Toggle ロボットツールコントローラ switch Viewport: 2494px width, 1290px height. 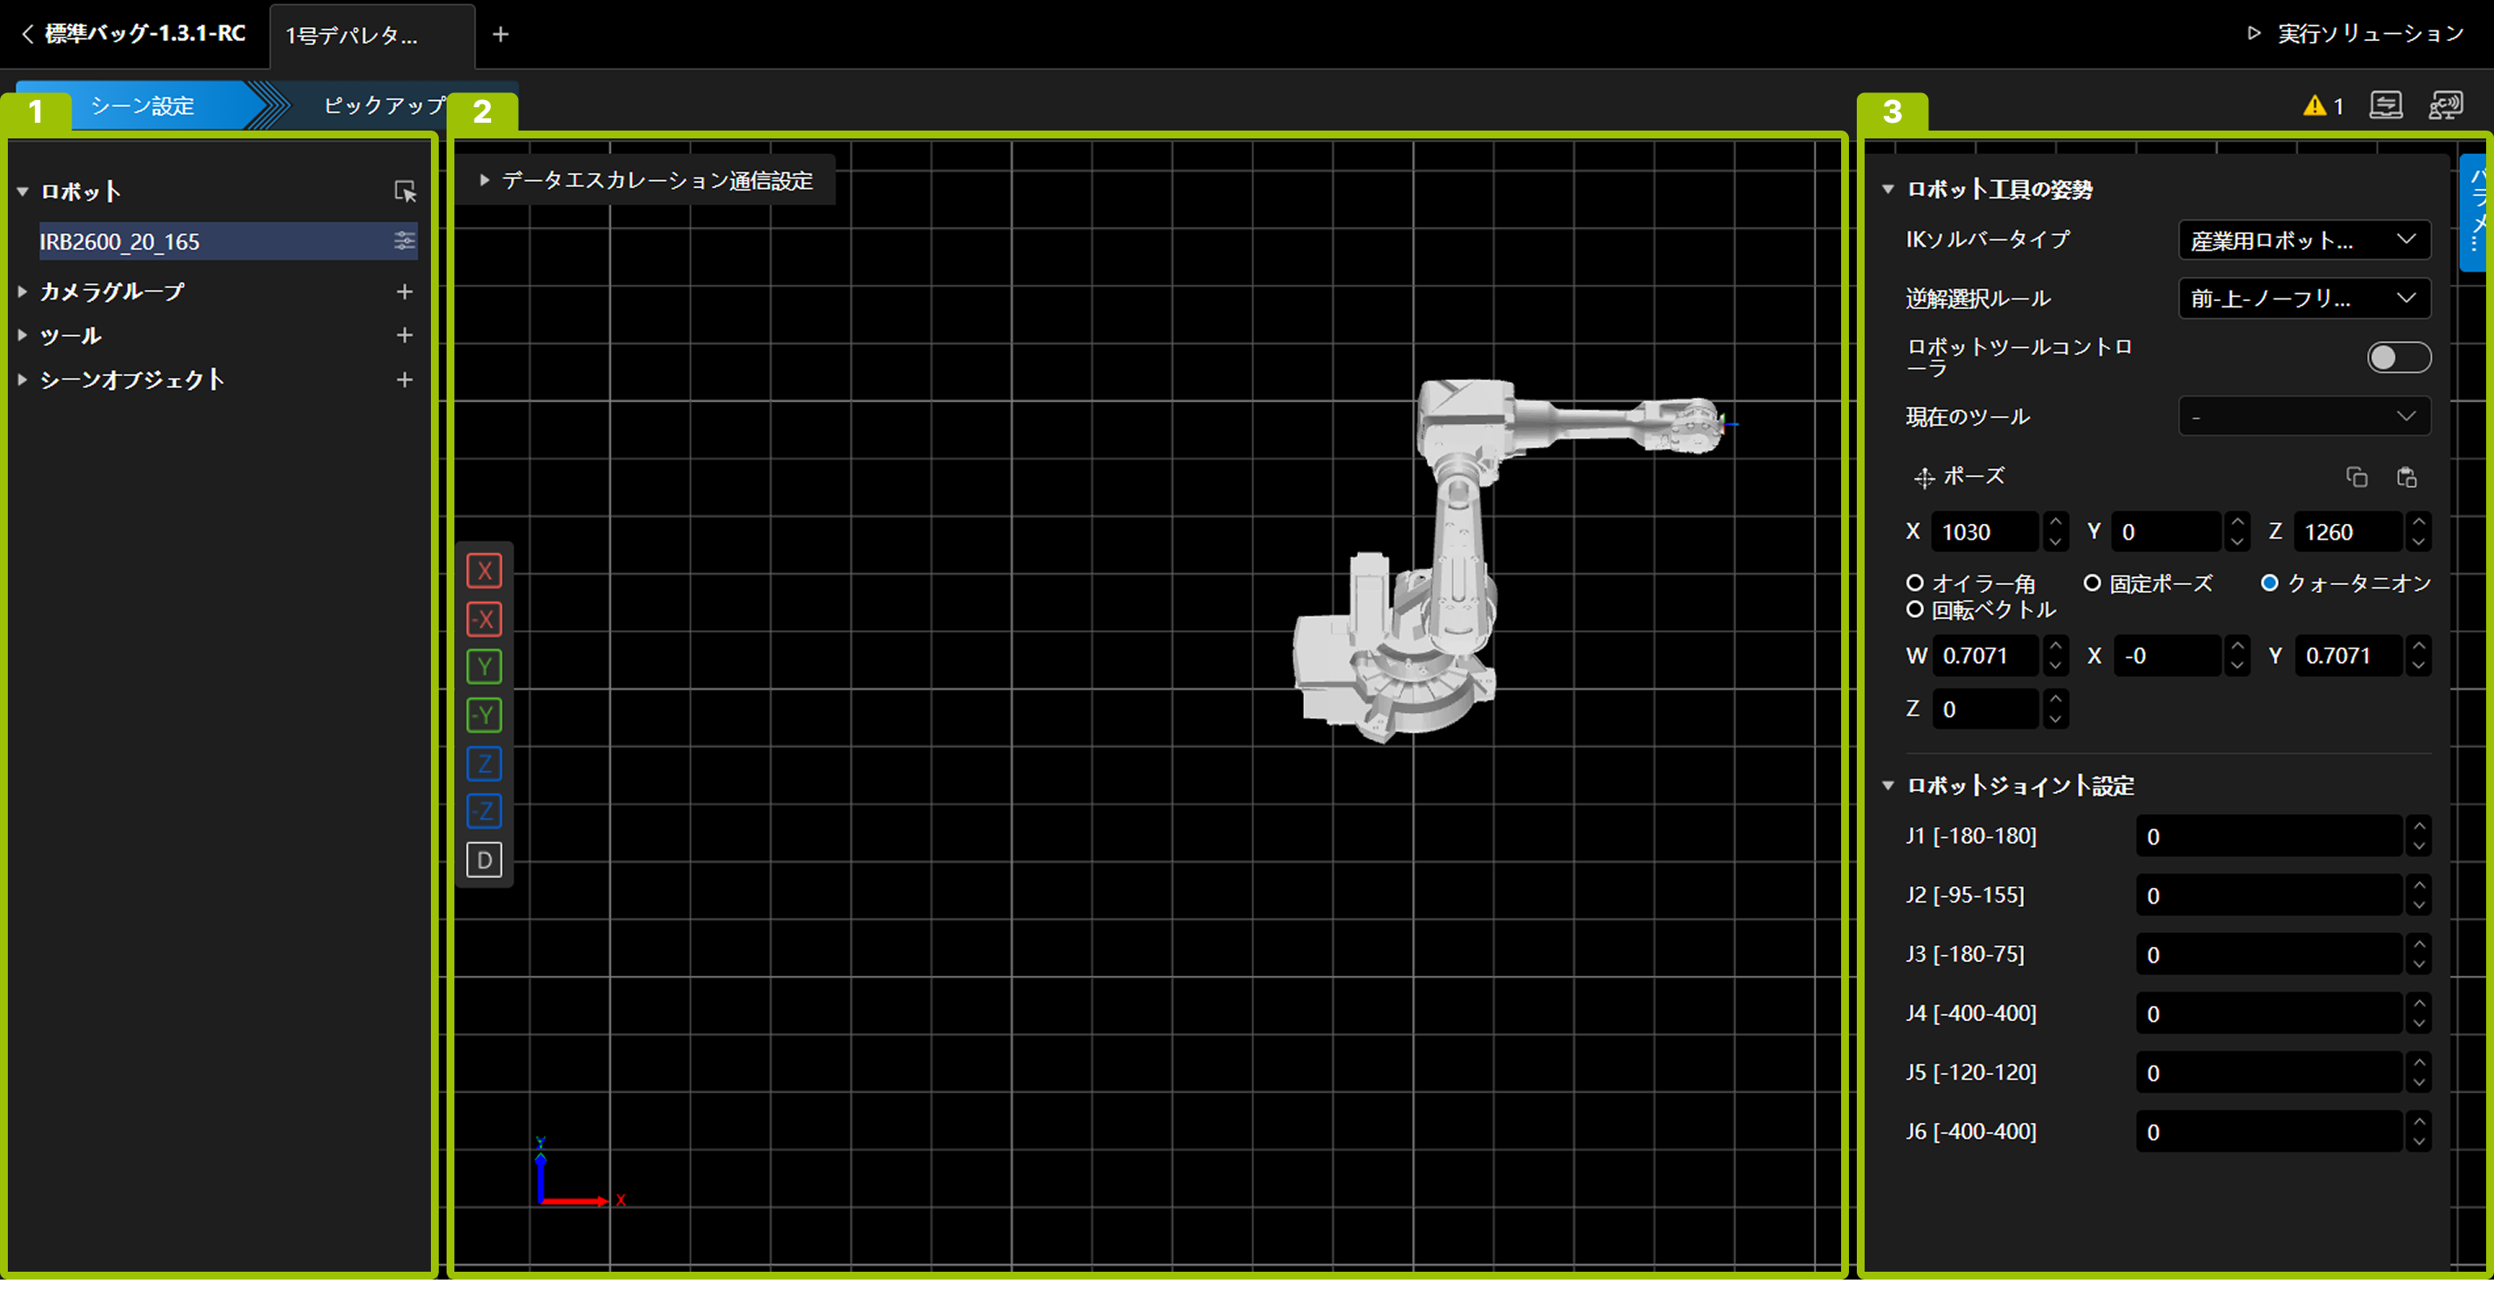pos(2397,358)
